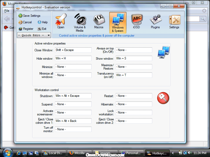Viewport: 210px width, 157px height.
Task: Click the Firefox activity throbber icon
Action: 204,11
